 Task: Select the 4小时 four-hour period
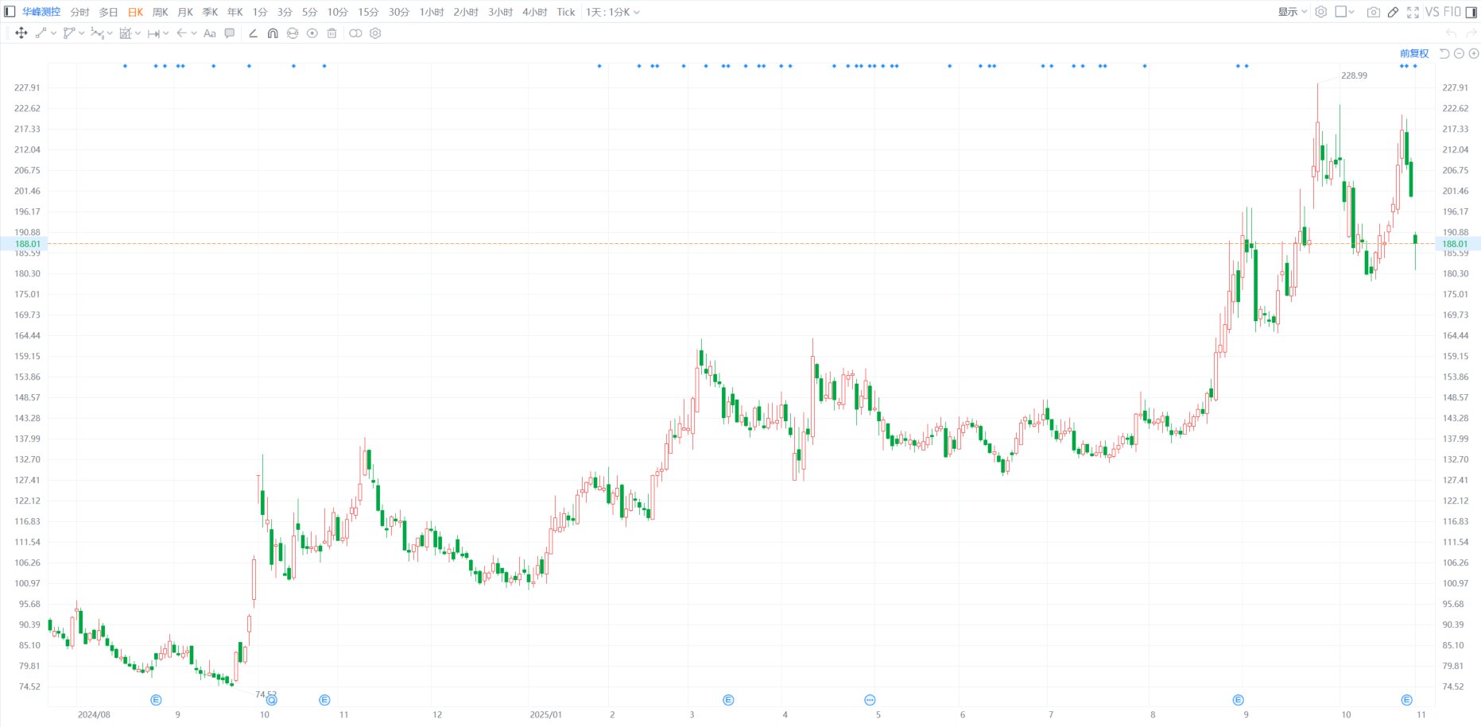[535, 12]
